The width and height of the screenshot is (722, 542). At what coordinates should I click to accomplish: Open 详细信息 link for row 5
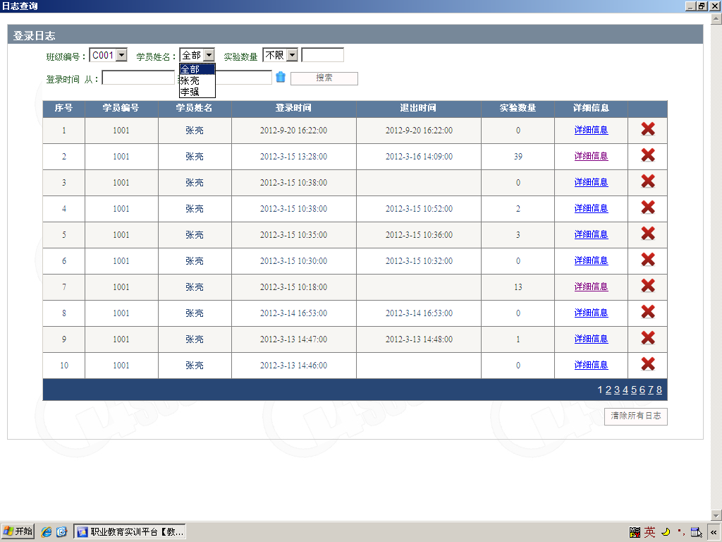pyautogui.click(x=592, y=234)
